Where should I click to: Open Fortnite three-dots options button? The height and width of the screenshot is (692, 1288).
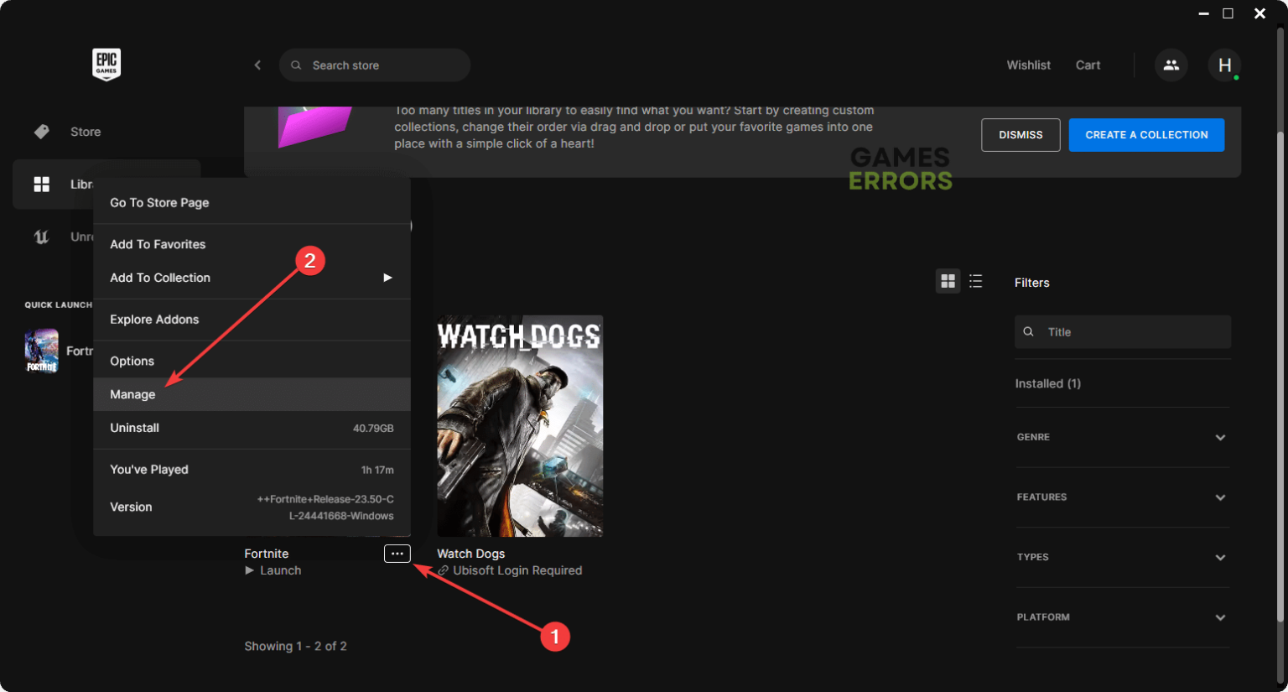coord(397,554)
